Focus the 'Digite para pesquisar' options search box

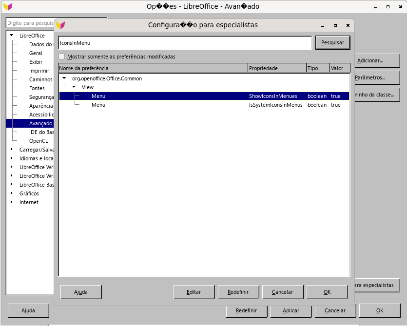tap(30, 23)
